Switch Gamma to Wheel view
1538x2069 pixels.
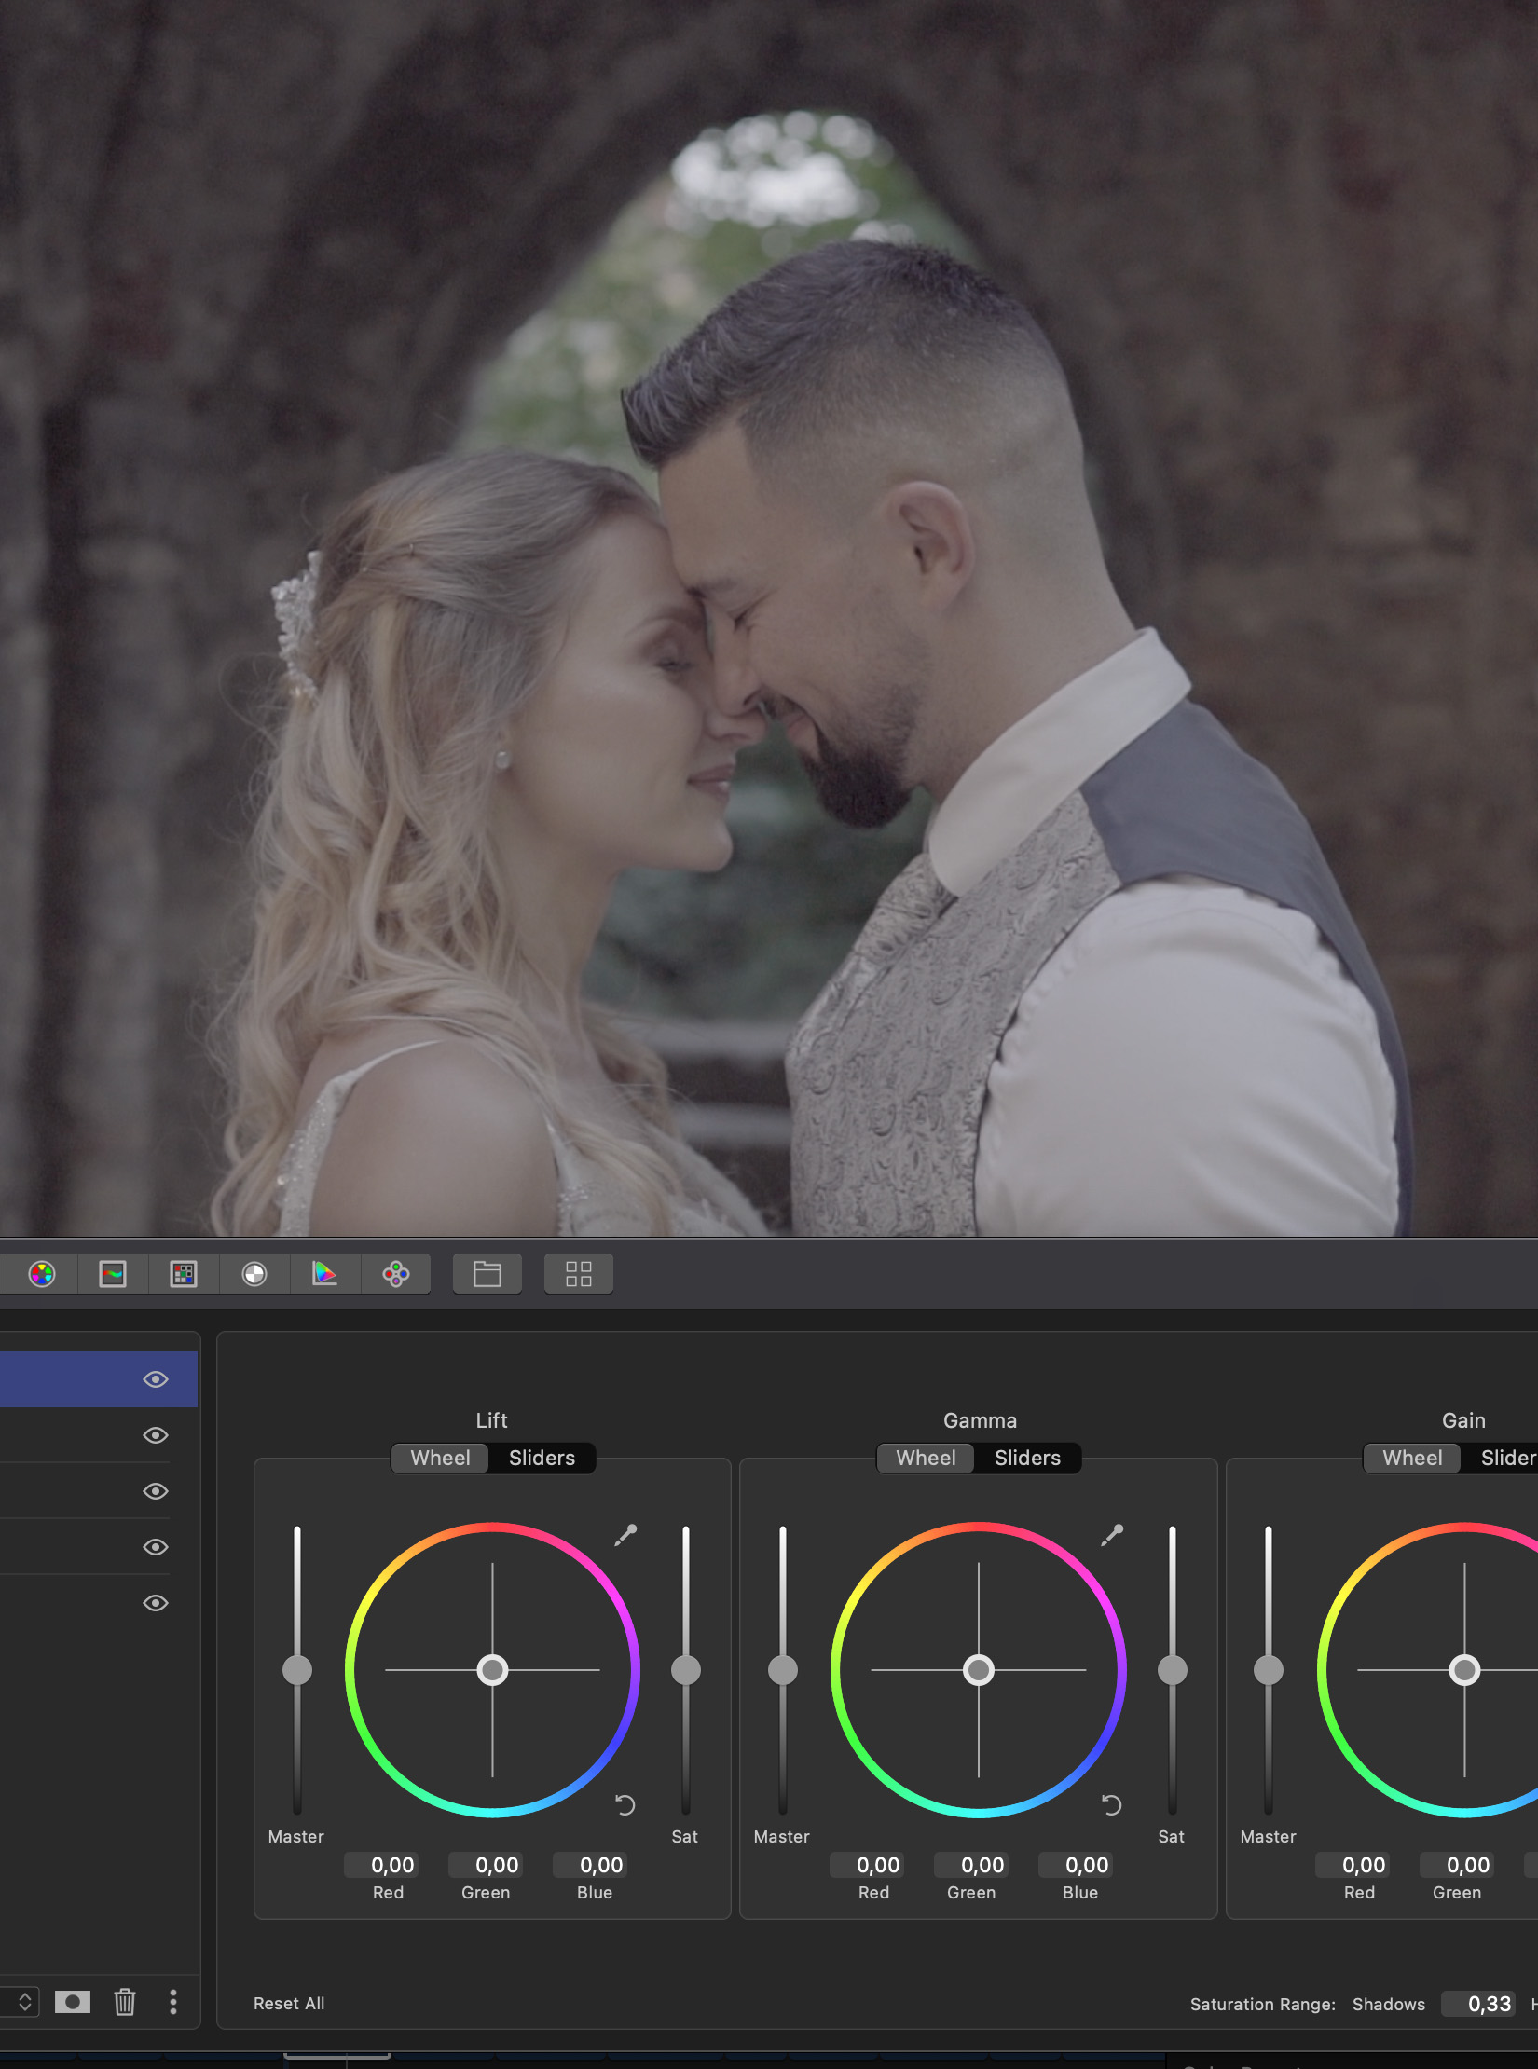927,1458
